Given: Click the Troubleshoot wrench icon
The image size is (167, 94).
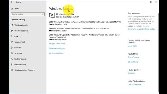Looking at the screenshot, I should (x=12, y=42).
